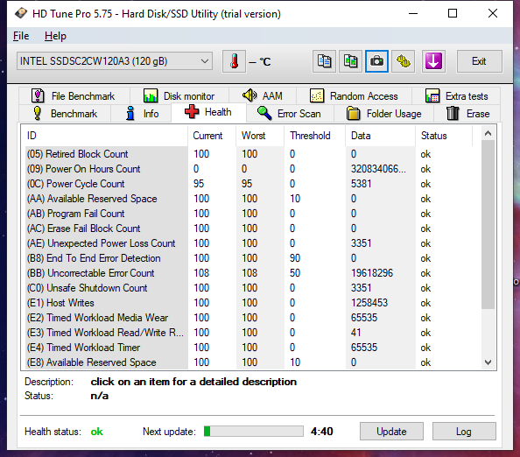Screen dimensions: 520x457
Task: Open options tools icon
Action: (x=404, y=61)
